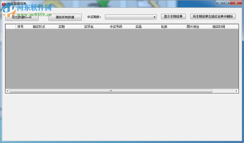This screenshot has height=143, width=244.
Task: Click the table's select-all corner cell
Action: coord(11,27)
